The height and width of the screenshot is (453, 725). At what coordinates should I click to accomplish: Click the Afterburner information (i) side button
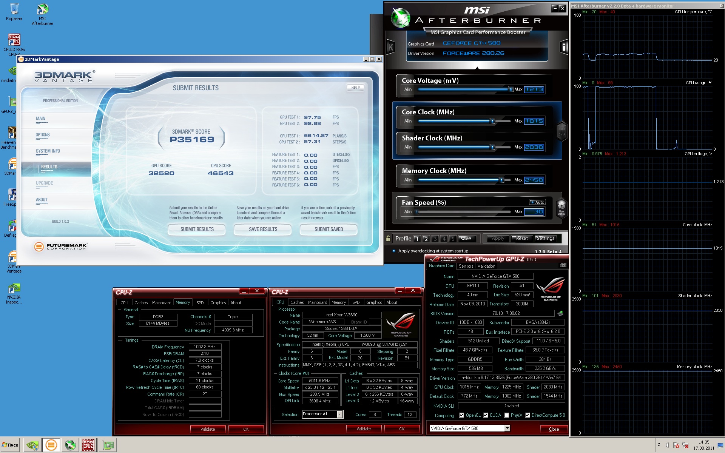(564, 47)
